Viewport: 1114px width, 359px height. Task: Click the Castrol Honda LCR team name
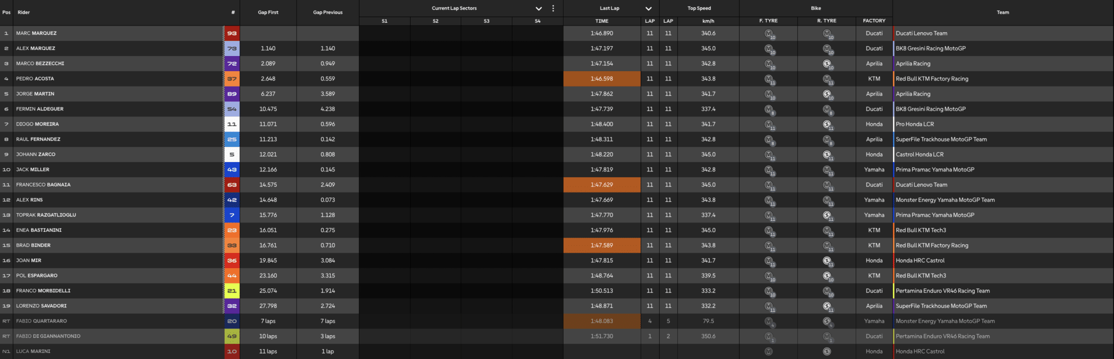(x=920, y=154)
